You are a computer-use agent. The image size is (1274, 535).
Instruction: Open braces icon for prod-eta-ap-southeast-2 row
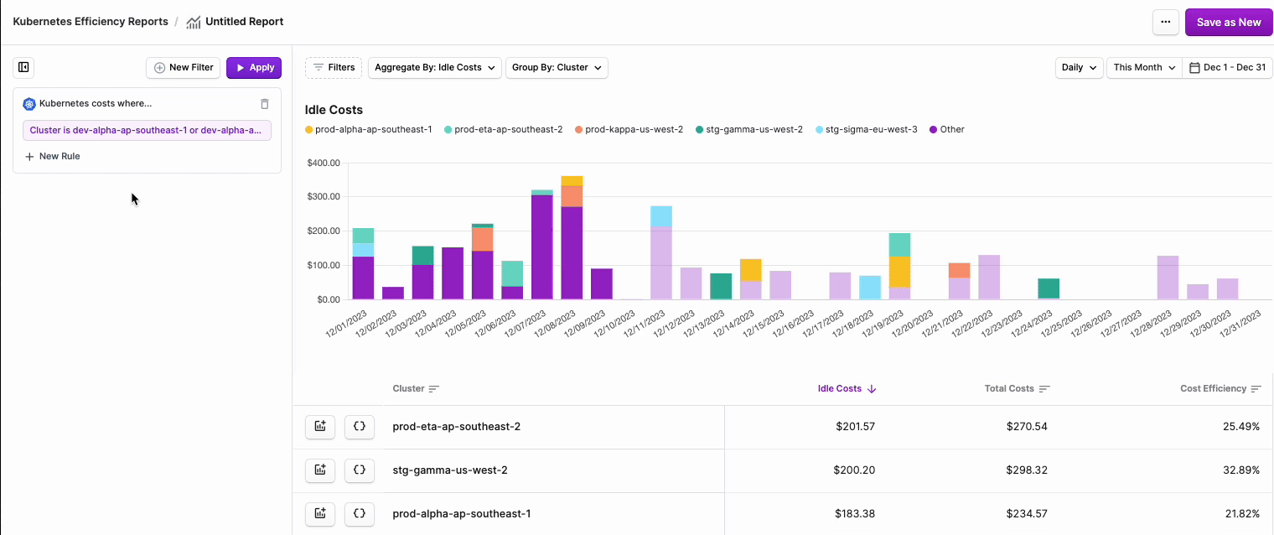point(360,426)
